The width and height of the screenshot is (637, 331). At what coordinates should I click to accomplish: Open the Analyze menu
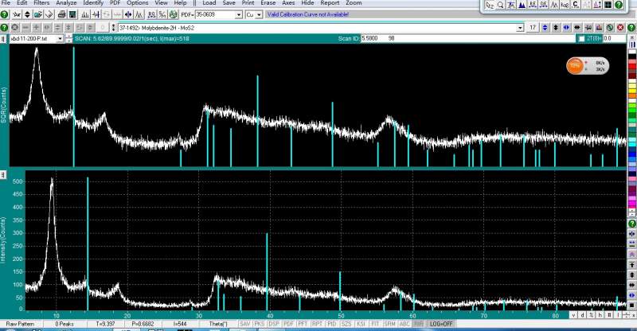[x=66, y=3]
